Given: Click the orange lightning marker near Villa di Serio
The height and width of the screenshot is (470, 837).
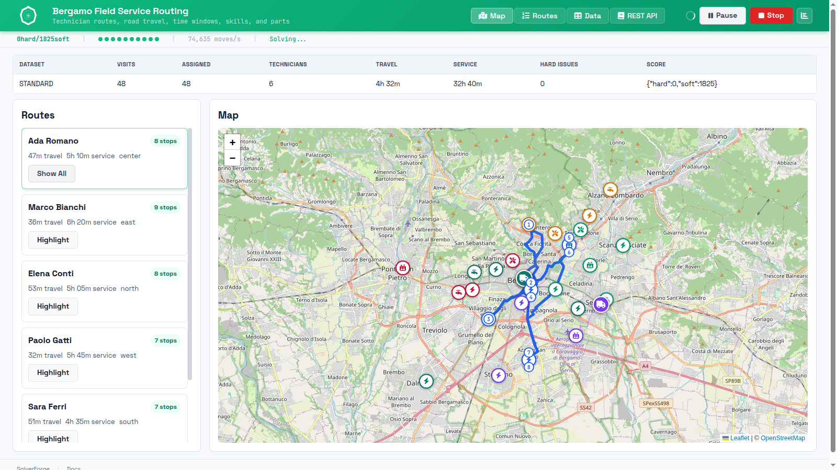Looking at the screenshot, I should [x=590, y=215].
